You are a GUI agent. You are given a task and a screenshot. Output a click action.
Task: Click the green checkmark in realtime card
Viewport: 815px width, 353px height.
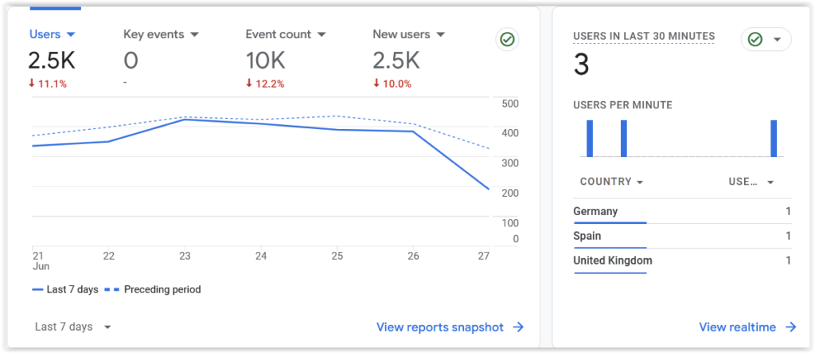(755, 39)
